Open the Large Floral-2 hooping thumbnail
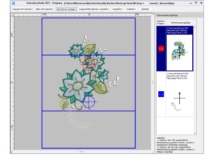212x161 pixels. click(179, 98)
